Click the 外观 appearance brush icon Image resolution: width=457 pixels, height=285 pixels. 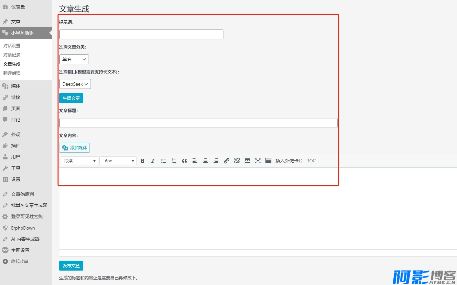(x=5, y=134)
